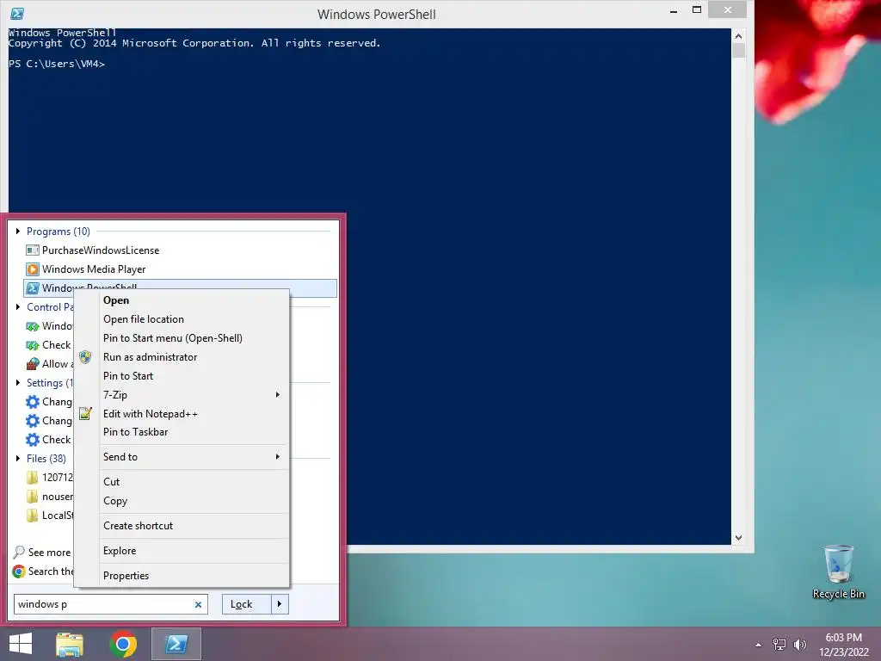881x661 pixels.
Task: Click the folder icon next to nouser
Action: pyautogui.click(x=33, y=497)
